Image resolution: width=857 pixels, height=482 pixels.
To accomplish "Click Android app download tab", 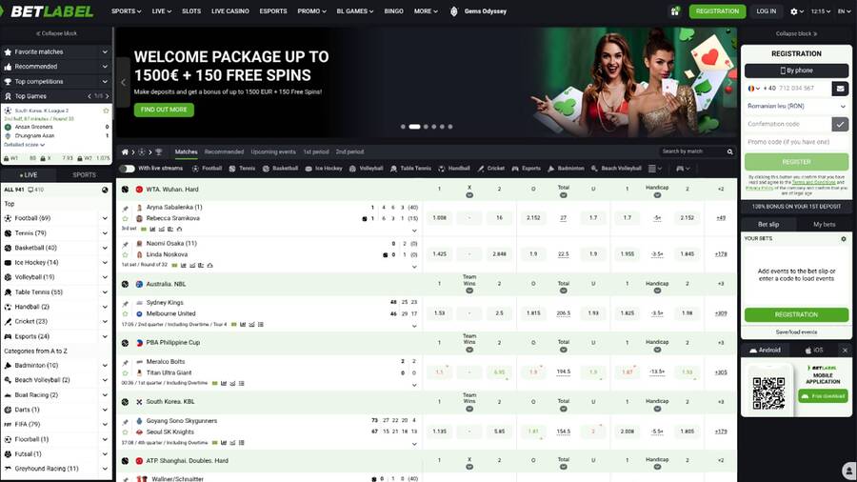I will click(x=766, y=351).
